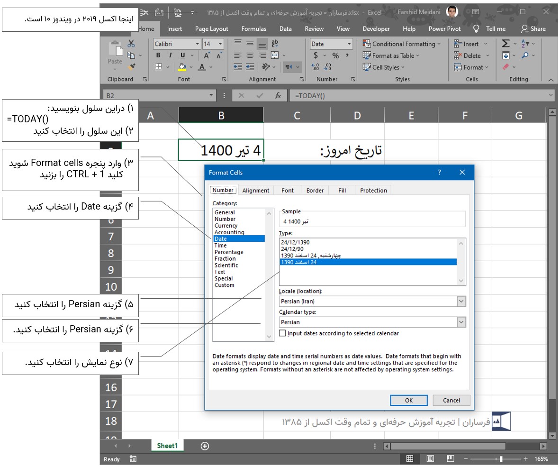The width and height of the screenshot is (560, 467).
Task: Increase the cell indent
Action: (250, 67)
